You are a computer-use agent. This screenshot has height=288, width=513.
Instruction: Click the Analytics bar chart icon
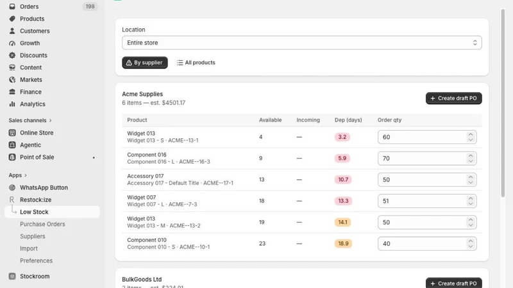coord(12,104)
